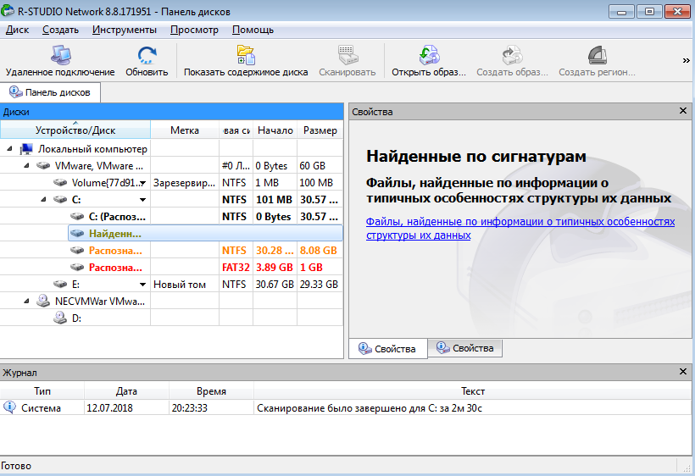Close the Журнал panel
Screen dimensions: 695x476
[x=683, y=372]
